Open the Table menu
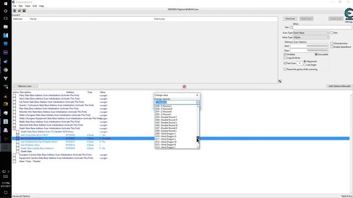This screenshot has height=198, width=353. point(28,6)
